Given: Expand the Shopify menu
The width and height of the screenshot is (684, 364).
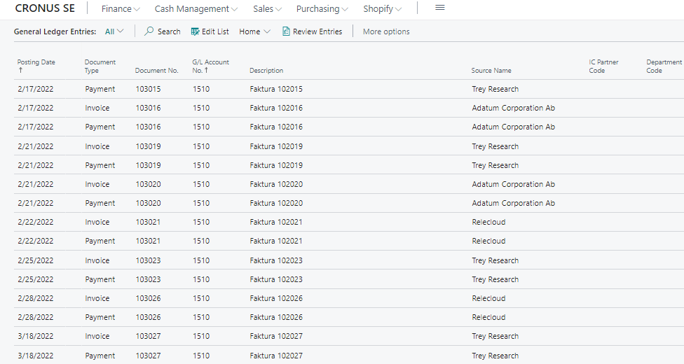Looking at the screenshot, I should (x=382, y=8).
